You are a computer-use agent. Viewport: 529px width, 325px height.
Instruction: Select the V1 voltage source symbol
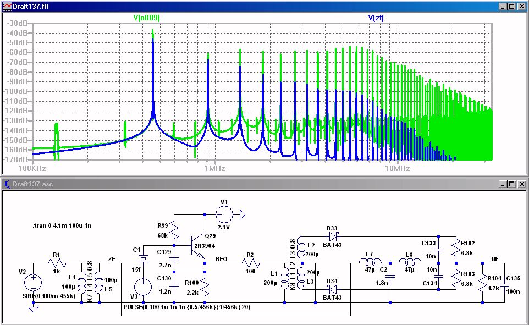(224, 214)
